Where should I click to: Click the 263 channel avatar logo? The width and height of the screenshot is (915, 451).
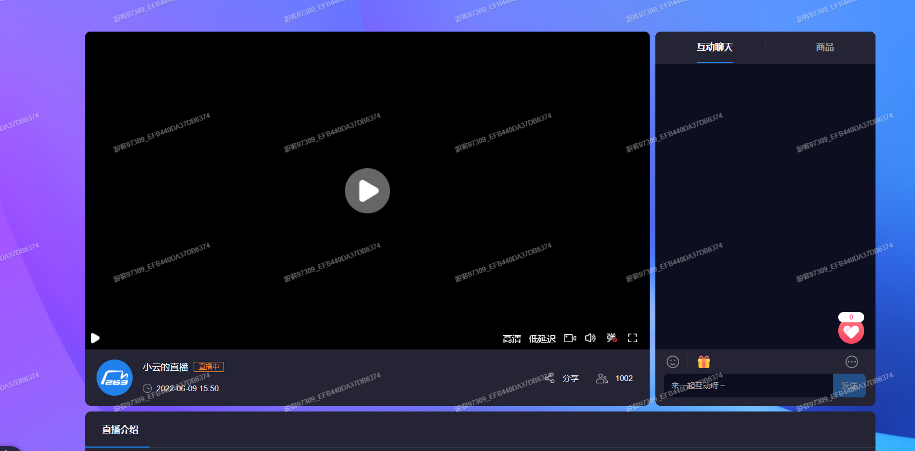click(115, 378)
